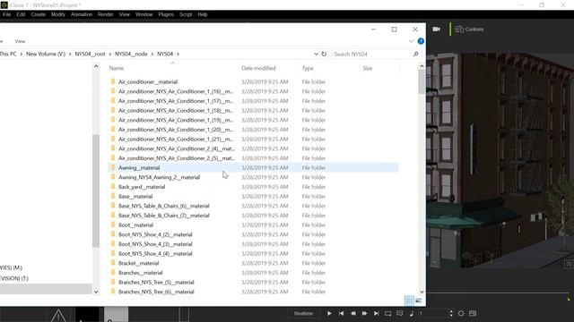Viewport: 574px width, 322px height.
Task: Click the File Explorer help icon
Action: 421,41
